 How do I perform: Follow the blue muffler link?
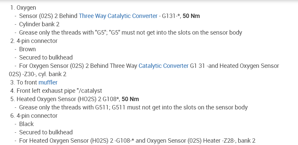pyautogui.click(x=48, y=82)
